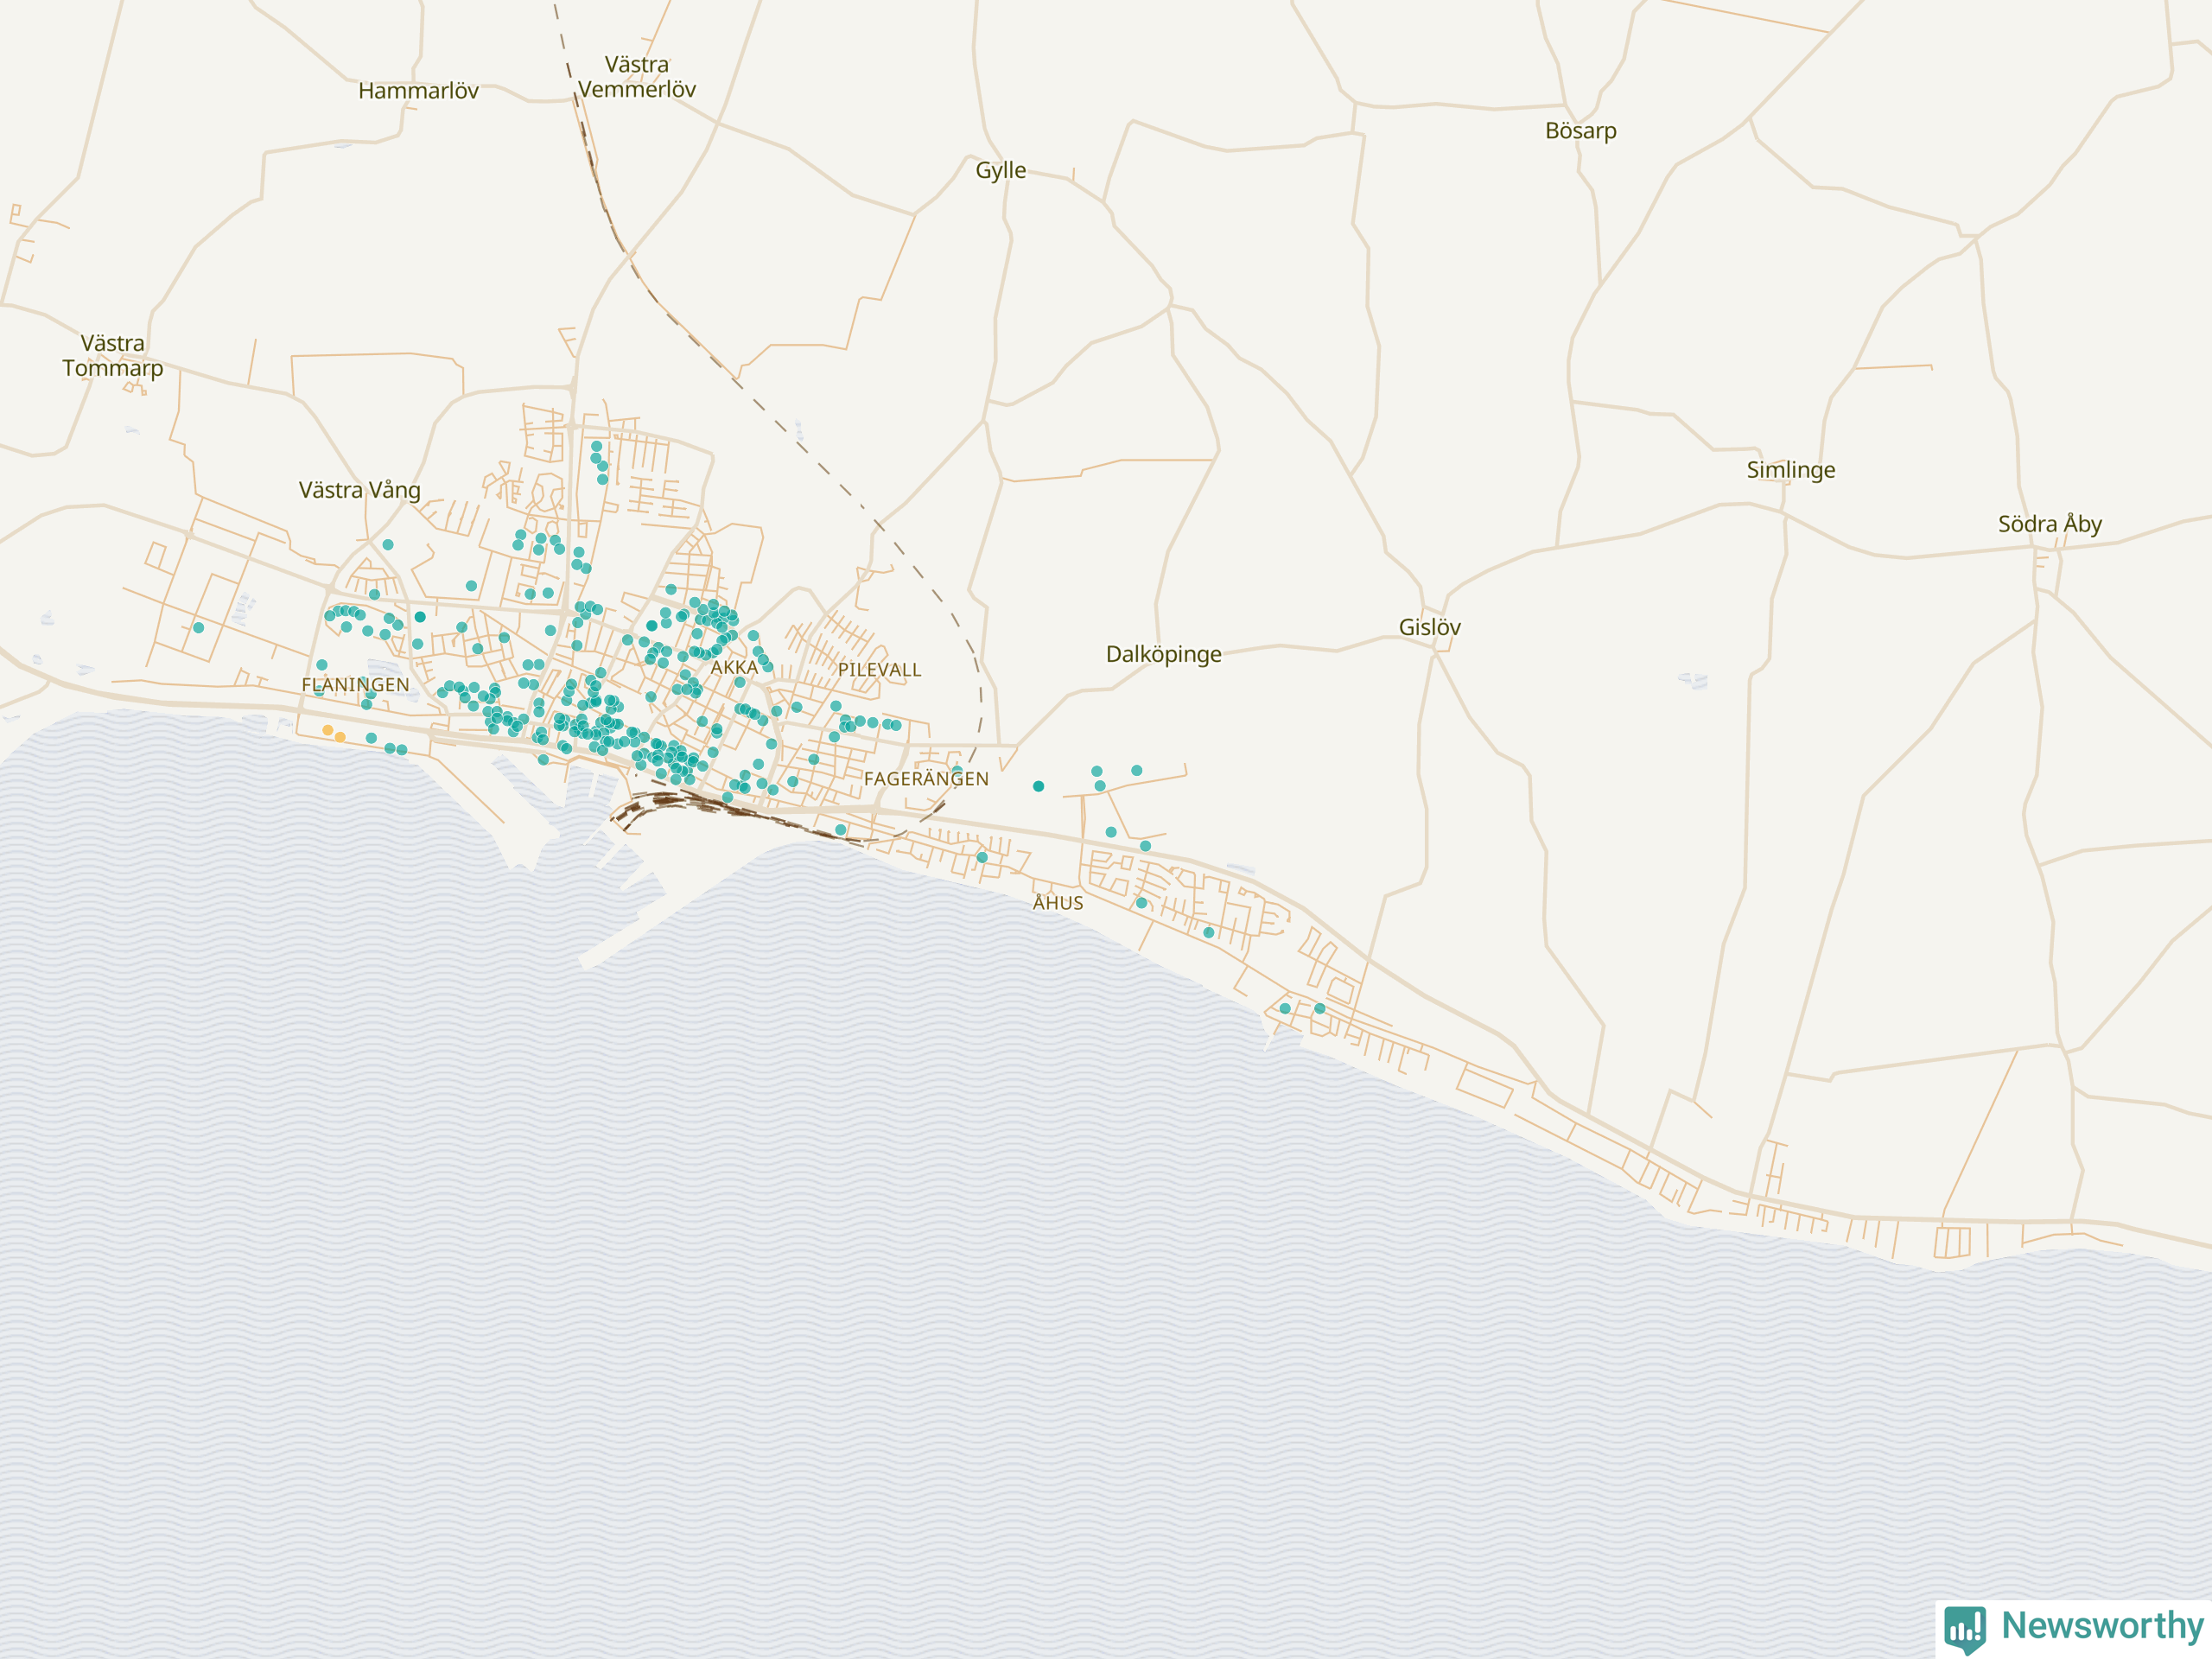2212x1659 pixels.
Task: Click the PILEVALL district label
Action: [879, 670]
